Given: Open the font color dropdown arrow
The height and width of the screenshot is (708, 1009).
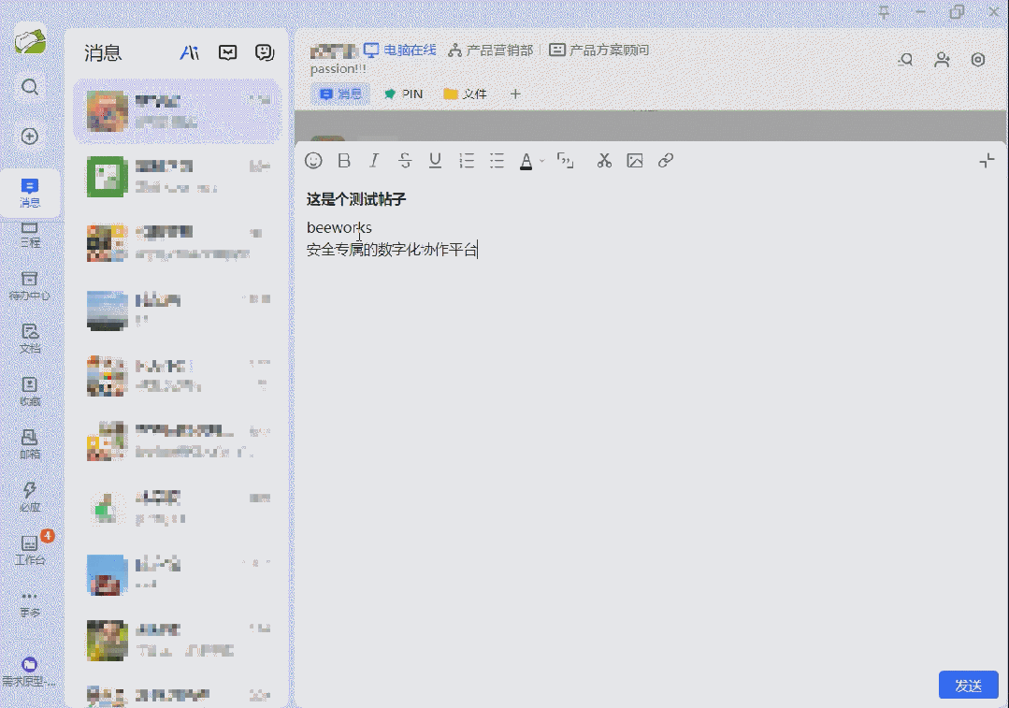Looking at the screenshot, I should tap(541, 160).
